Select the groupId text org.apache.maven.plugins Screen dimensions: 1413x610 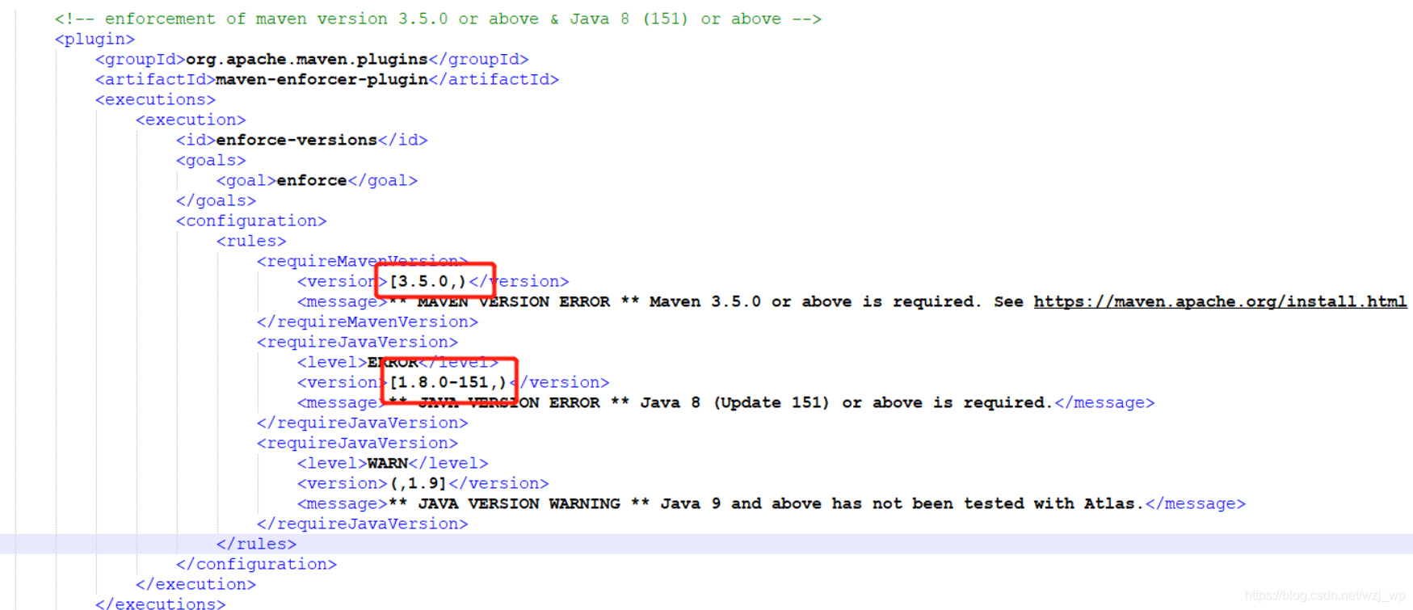[307, 59]
